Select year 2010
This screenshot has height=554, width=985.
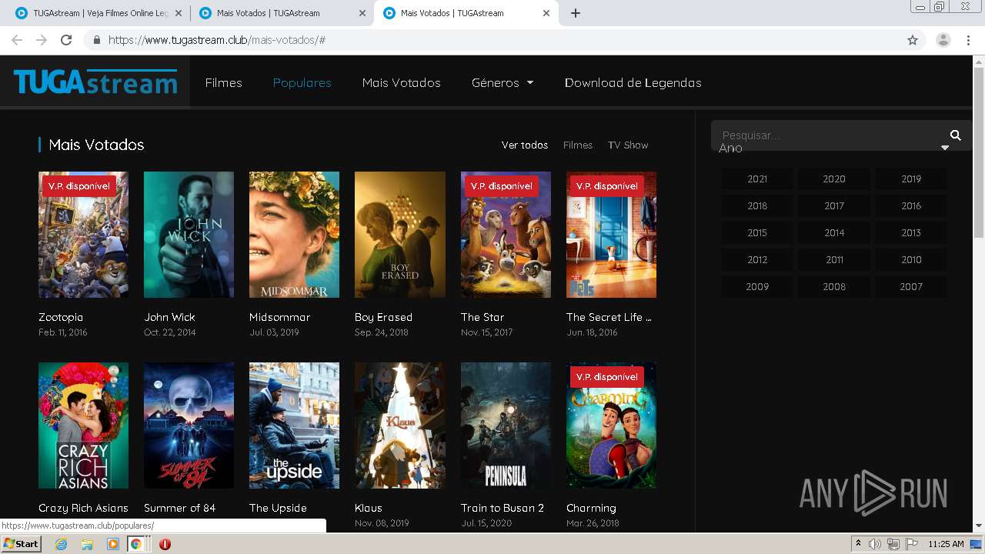[911, 259]
